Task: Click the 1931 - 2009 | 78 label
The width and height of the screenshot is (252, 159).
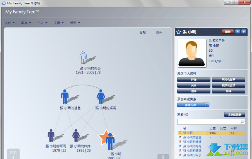Action: (88, 73)
